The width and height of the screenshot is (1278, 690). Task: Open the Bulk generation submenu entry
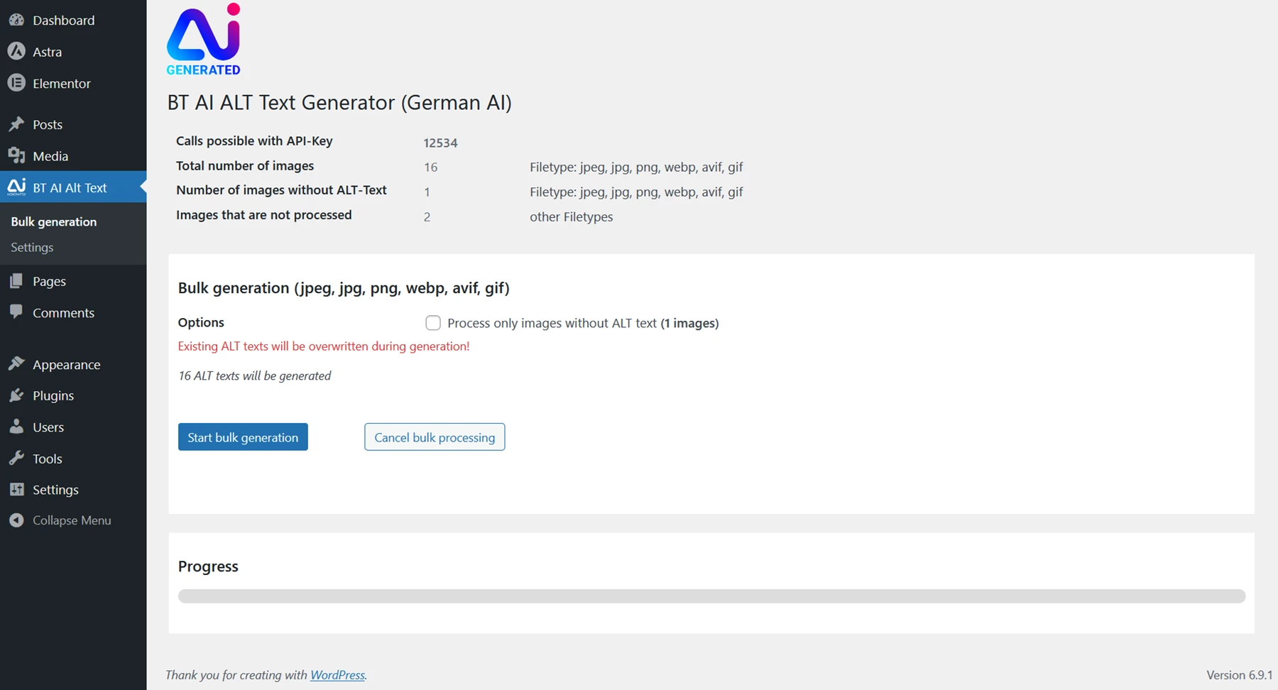[x=53, y=221]
